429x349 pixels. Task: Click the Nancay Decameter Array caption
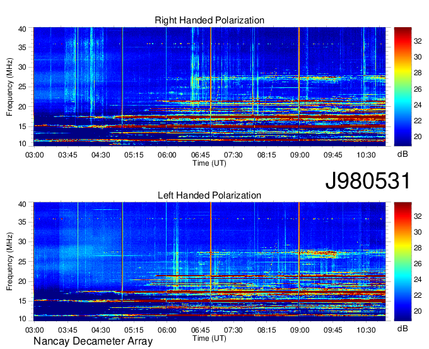93,341
